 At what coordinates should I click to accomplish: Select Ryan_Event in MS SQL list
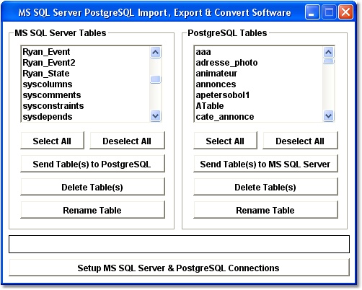point(85,52)
